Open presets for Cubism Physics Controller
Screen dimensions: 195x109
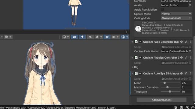click(x=186, y=58)
